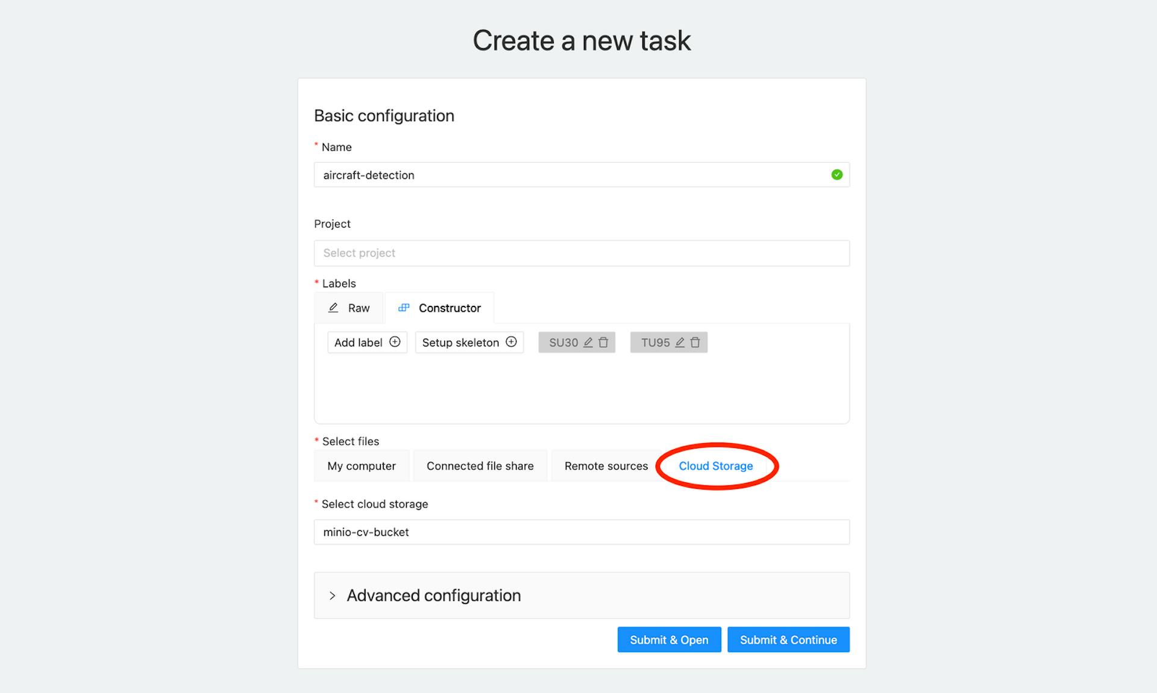Image resolution: width=1157 pixels, height=693 pixels.
Task: Open the Select project dropdown
Action: pyautogui.click(x=582, y=253)
